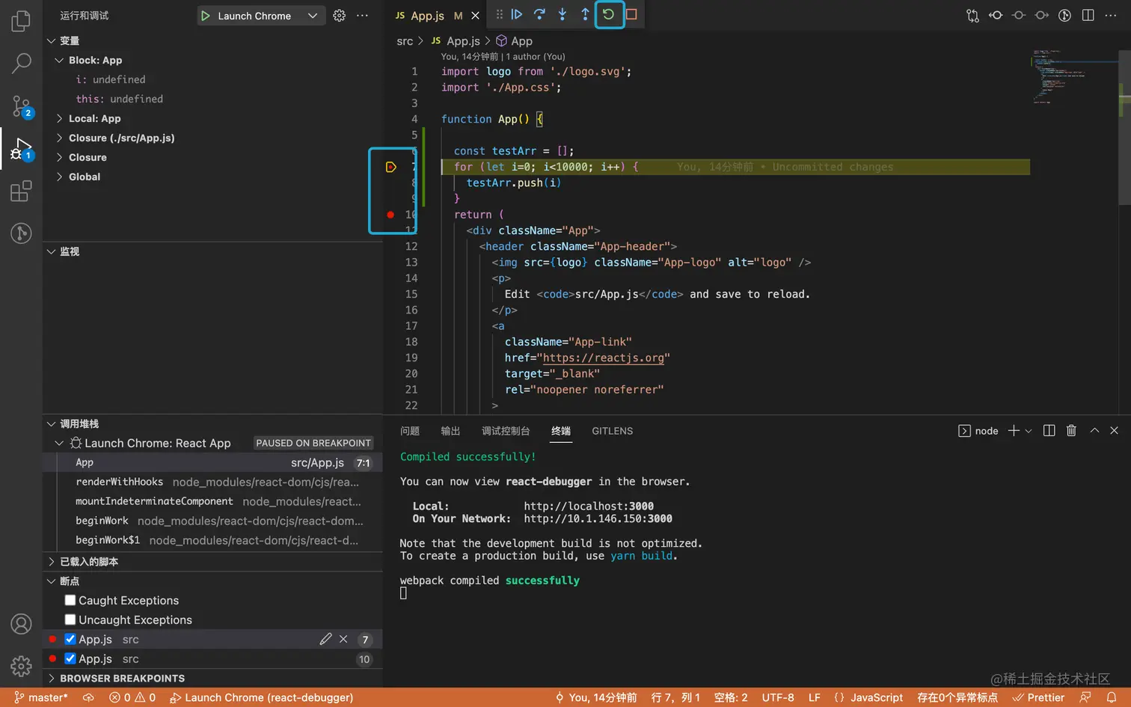The image size is (1131, 707).
Task: Enable the Uncaught Exceptions checkbox
Action: [70, 619]
